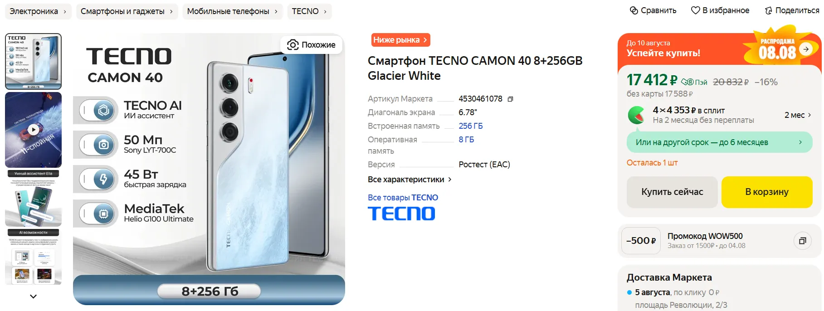
Task: Go to Электроника breadcrumb category
Action: (38, 11)
